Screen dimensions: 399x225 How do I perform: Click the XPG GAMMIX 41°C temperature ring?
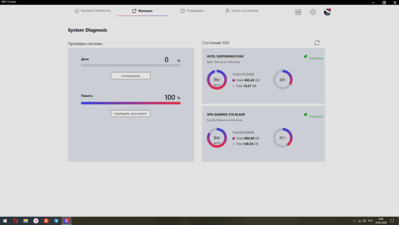coord(282,138)
